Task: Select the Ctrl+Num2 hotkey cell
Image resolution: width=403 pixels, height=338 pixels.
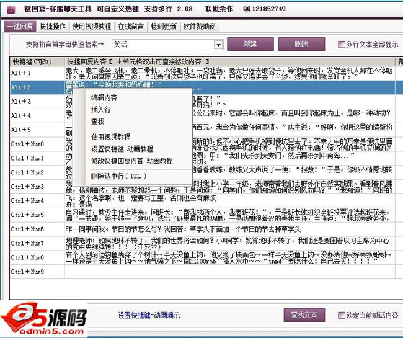Action: coord(37,172)
